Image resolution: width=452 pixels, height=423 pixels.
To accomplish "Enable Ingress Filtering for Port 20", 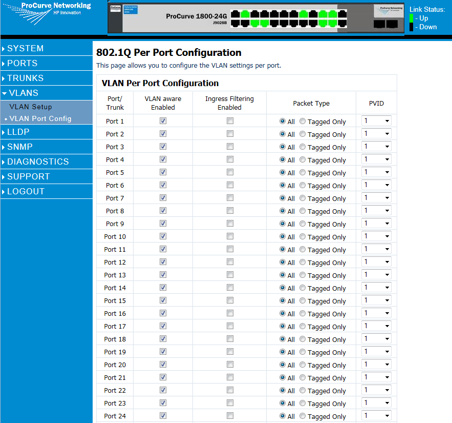I will 230,365.
